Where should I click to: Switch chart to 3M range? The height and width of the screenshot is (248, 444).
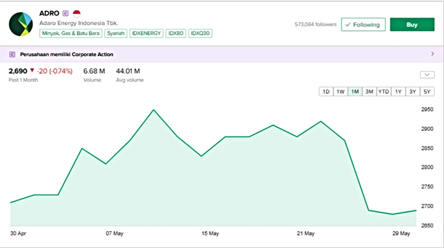pyautogui.click(x=369, y=91)
